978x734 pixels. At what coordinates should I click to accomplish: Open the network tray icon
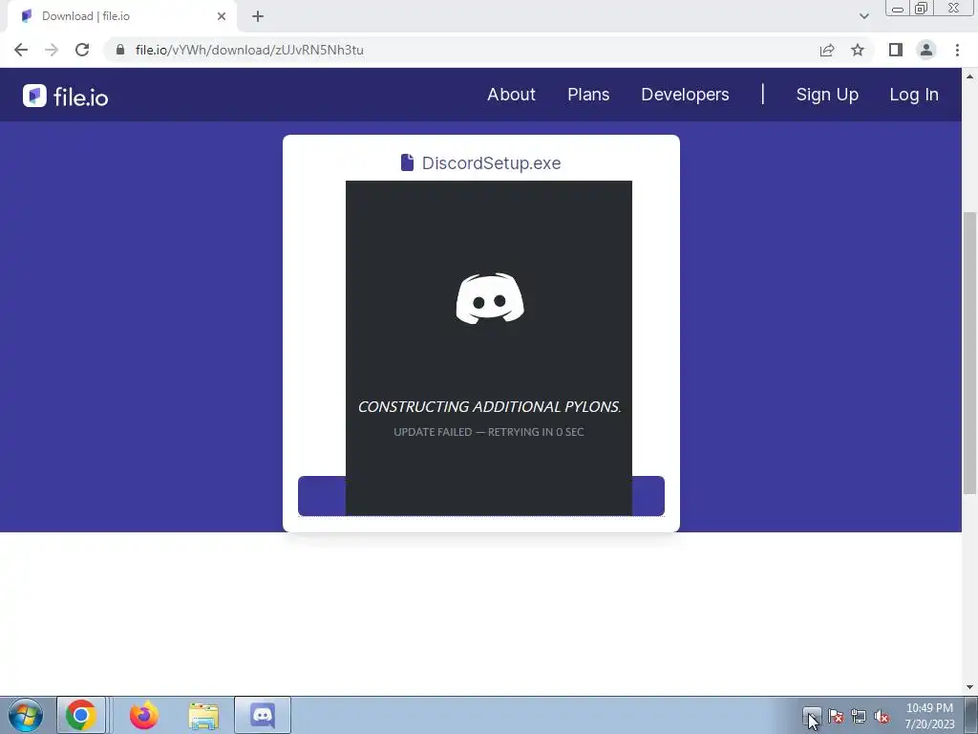[859, 717]
